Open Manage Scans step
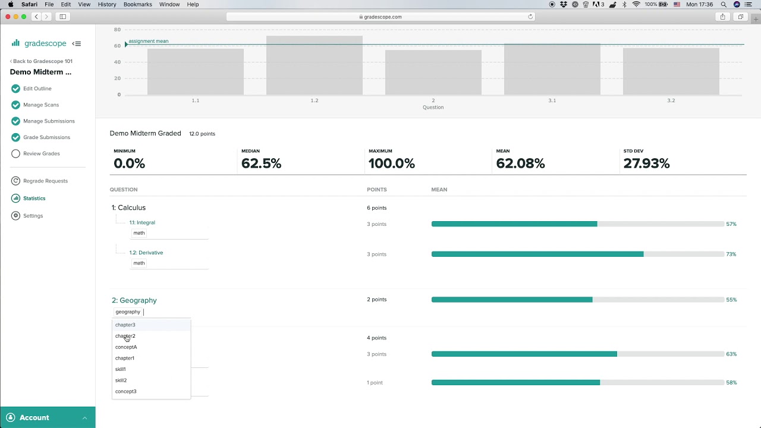 tap(41, 105)
